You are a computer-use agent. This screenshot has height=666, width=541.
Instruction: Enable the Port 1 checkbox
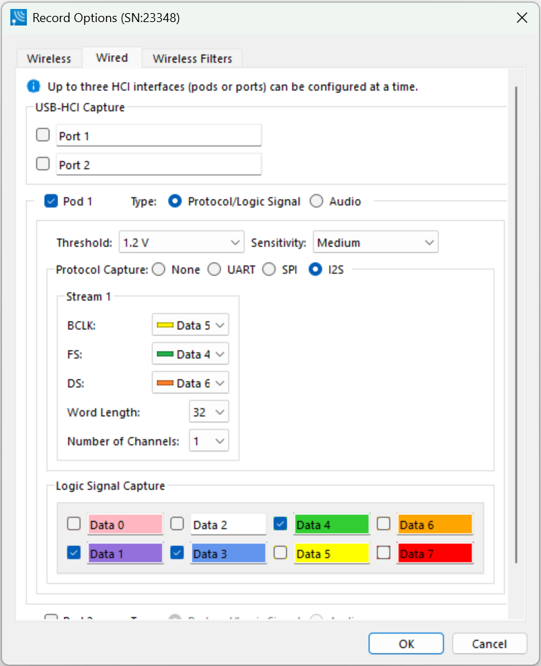tap(43, 135)
